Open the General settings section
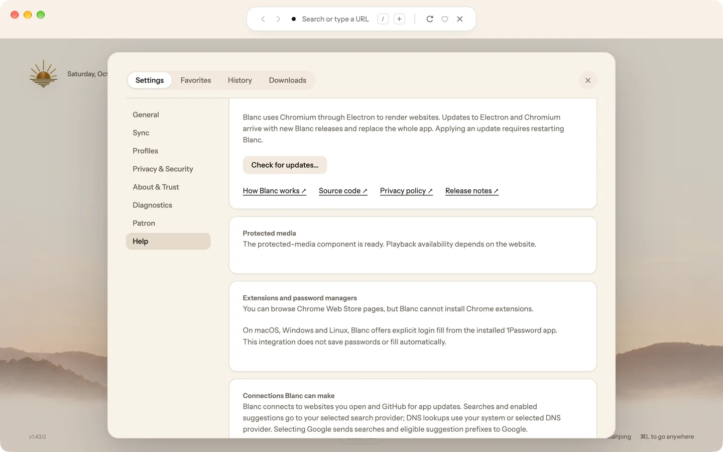 (168, 115)
